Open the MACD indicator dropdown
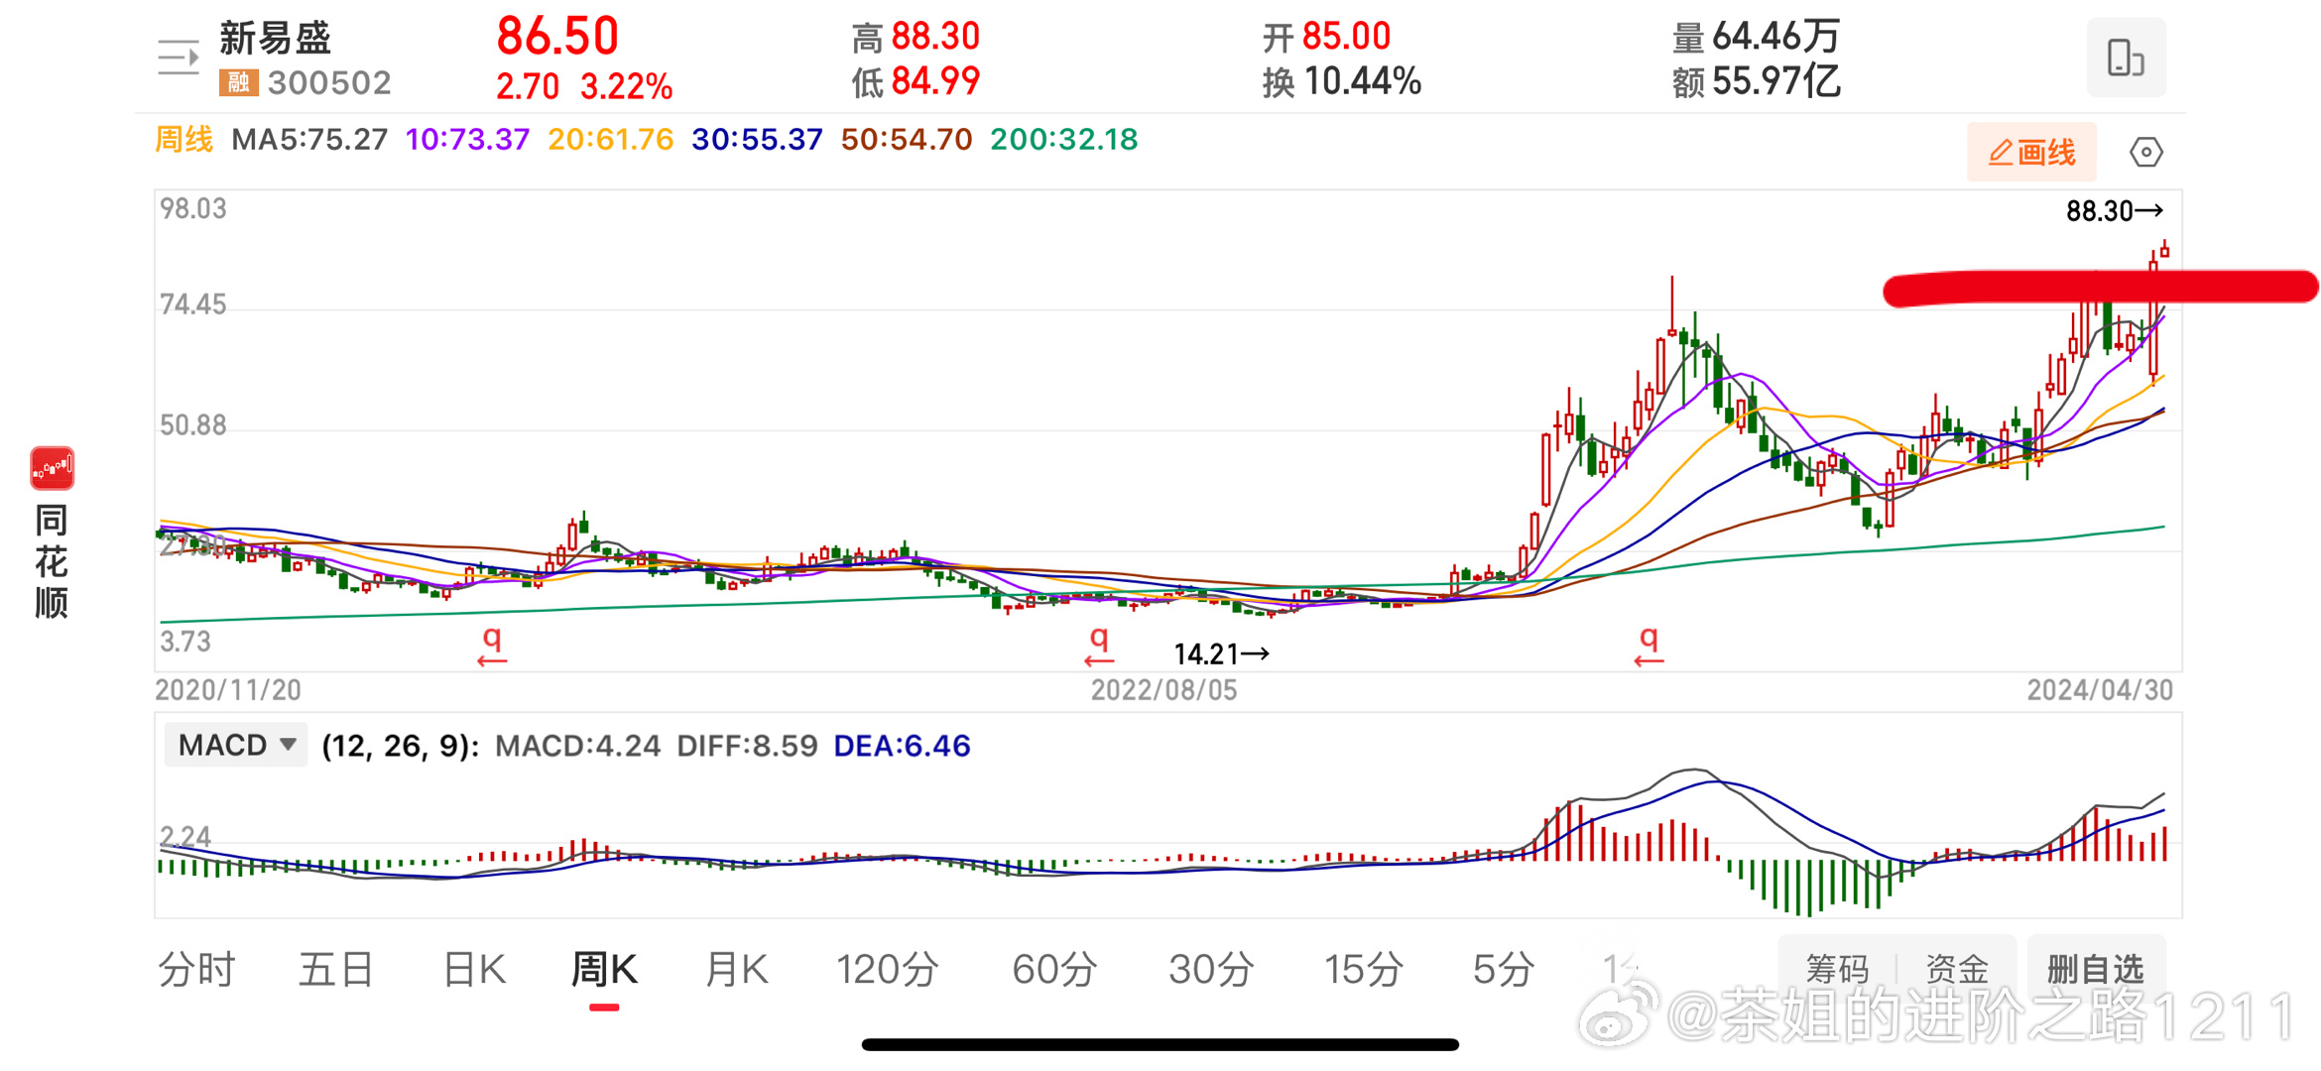The width and height of the screenshot is (2321, 1071). click(236, 745)
